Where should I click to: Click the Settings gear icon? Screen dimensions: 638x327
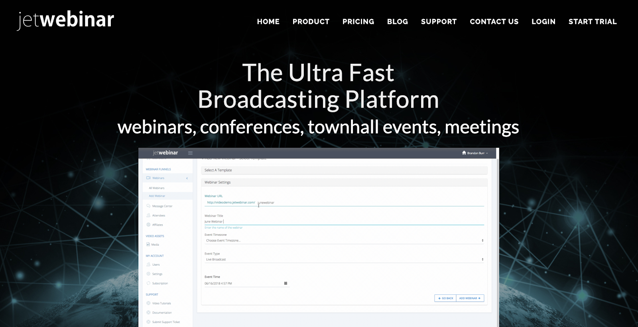[x=148, y=274]
